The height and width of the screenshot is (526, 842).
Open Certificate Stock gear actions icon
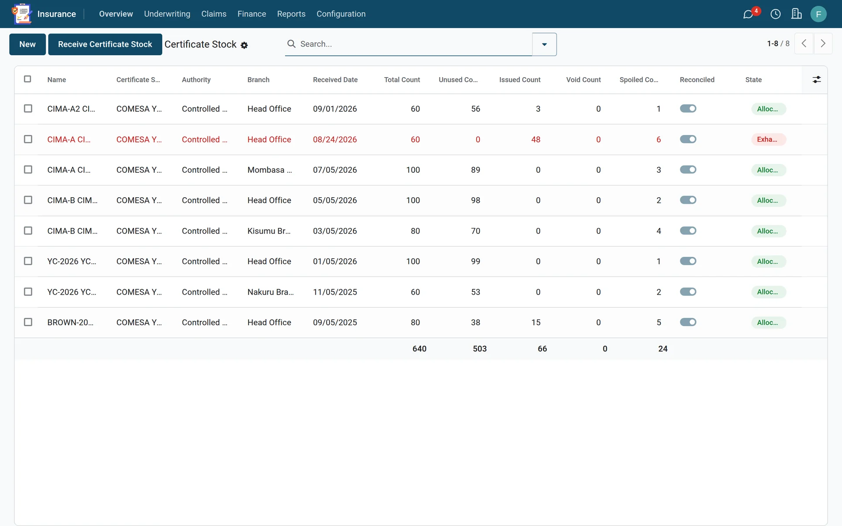(244, 45)
